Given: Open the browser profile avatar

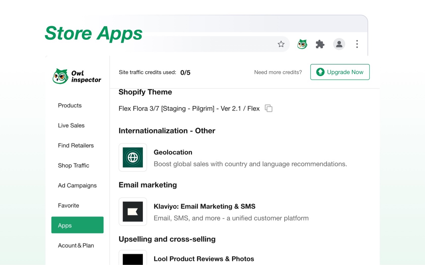Looking at the screenshot, I should 339,44.
